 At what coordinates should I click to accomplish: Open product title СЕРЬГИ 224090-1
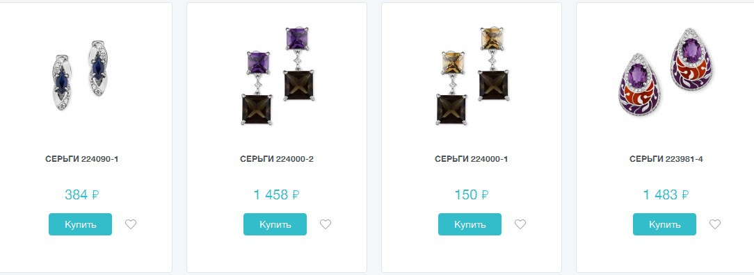point(82,159)
